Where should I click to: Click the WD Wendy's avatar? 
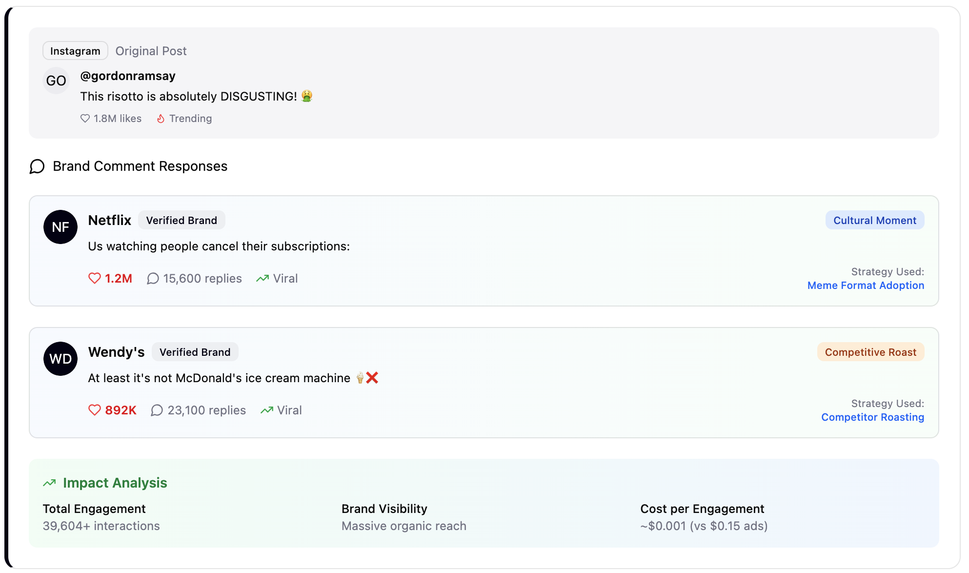[x=61, y=359]
